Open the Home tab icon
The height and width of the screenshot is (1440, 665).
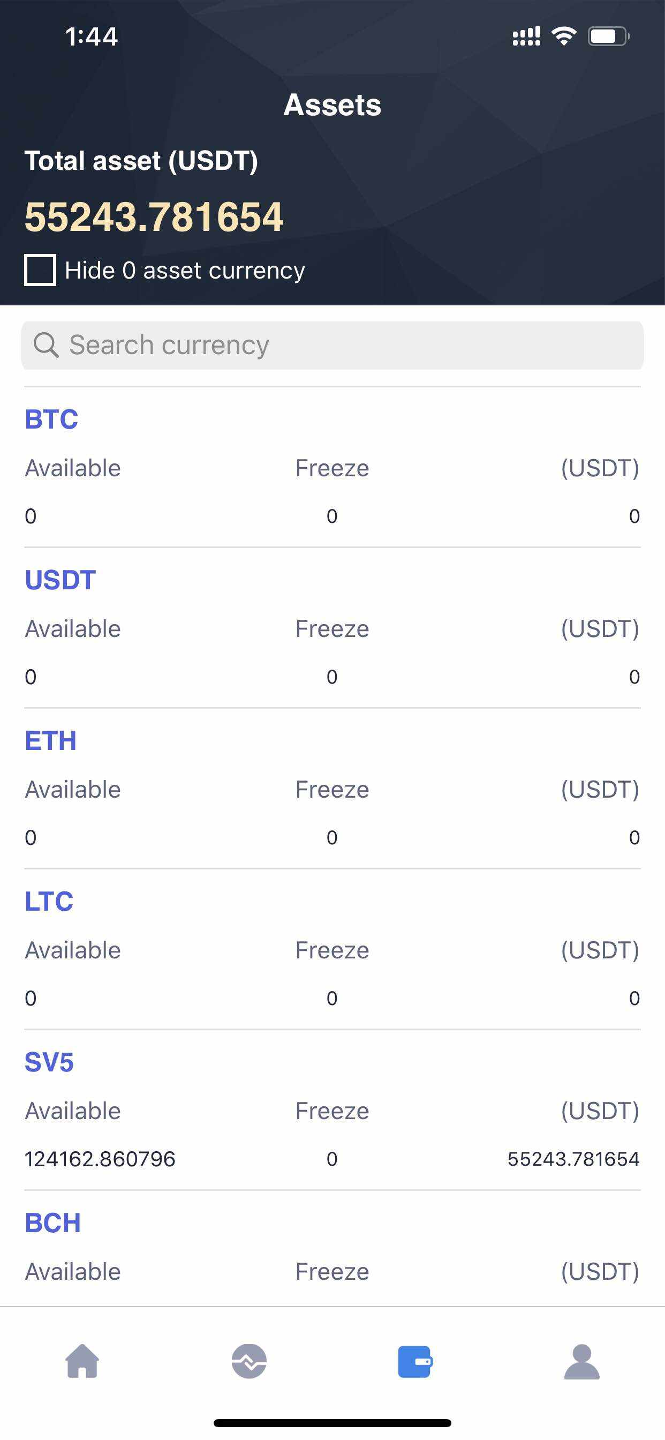pyautogui.click(x=82, y=1361)
